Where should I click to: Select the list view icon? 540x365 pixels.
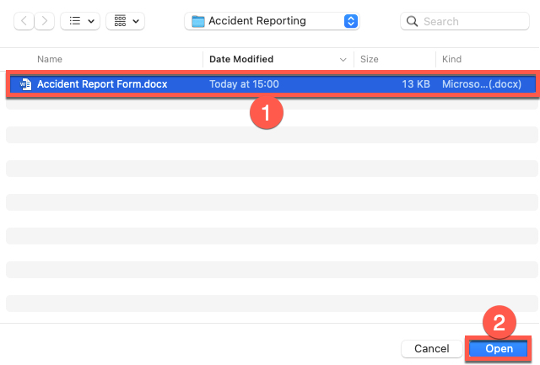pos(73,20)
